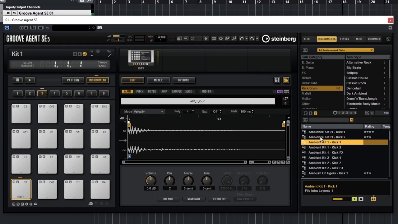Load next kit with right arrow
398x224 pixels.
click(x=80, y=54)
